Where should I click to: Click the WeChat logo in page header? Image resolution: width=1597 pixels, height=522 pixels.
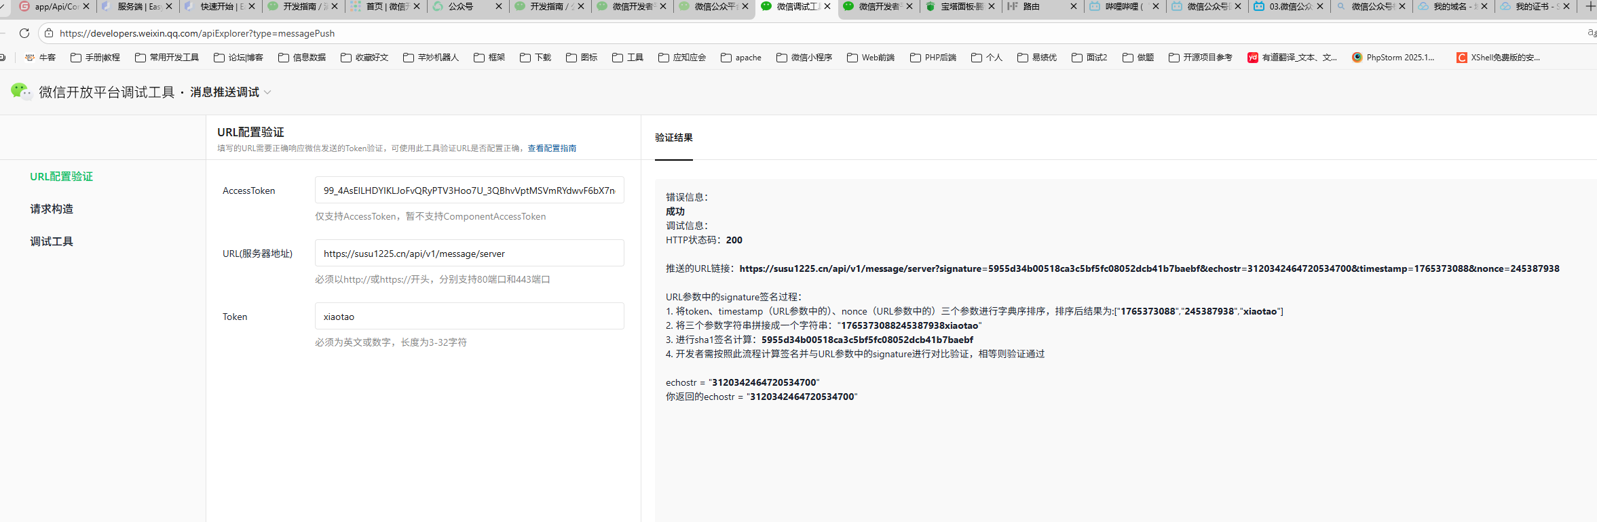[x=21, y=92]
